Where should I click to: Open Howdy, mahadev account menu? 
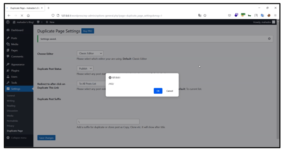(x=264, y=22)
